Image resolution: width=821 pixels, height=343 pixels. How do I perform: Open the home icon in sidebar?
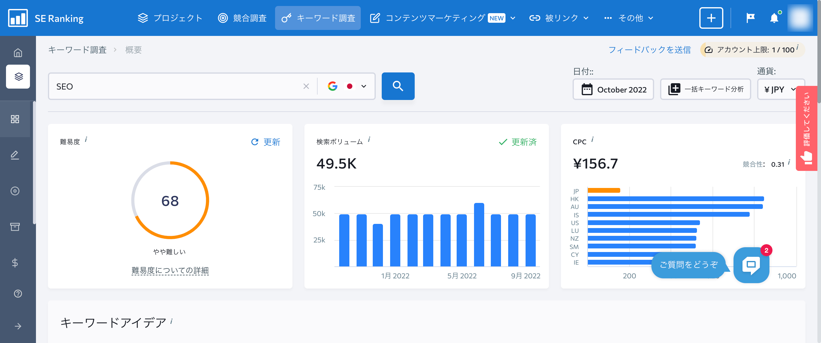pyautogui.click(x=18, y=53)
